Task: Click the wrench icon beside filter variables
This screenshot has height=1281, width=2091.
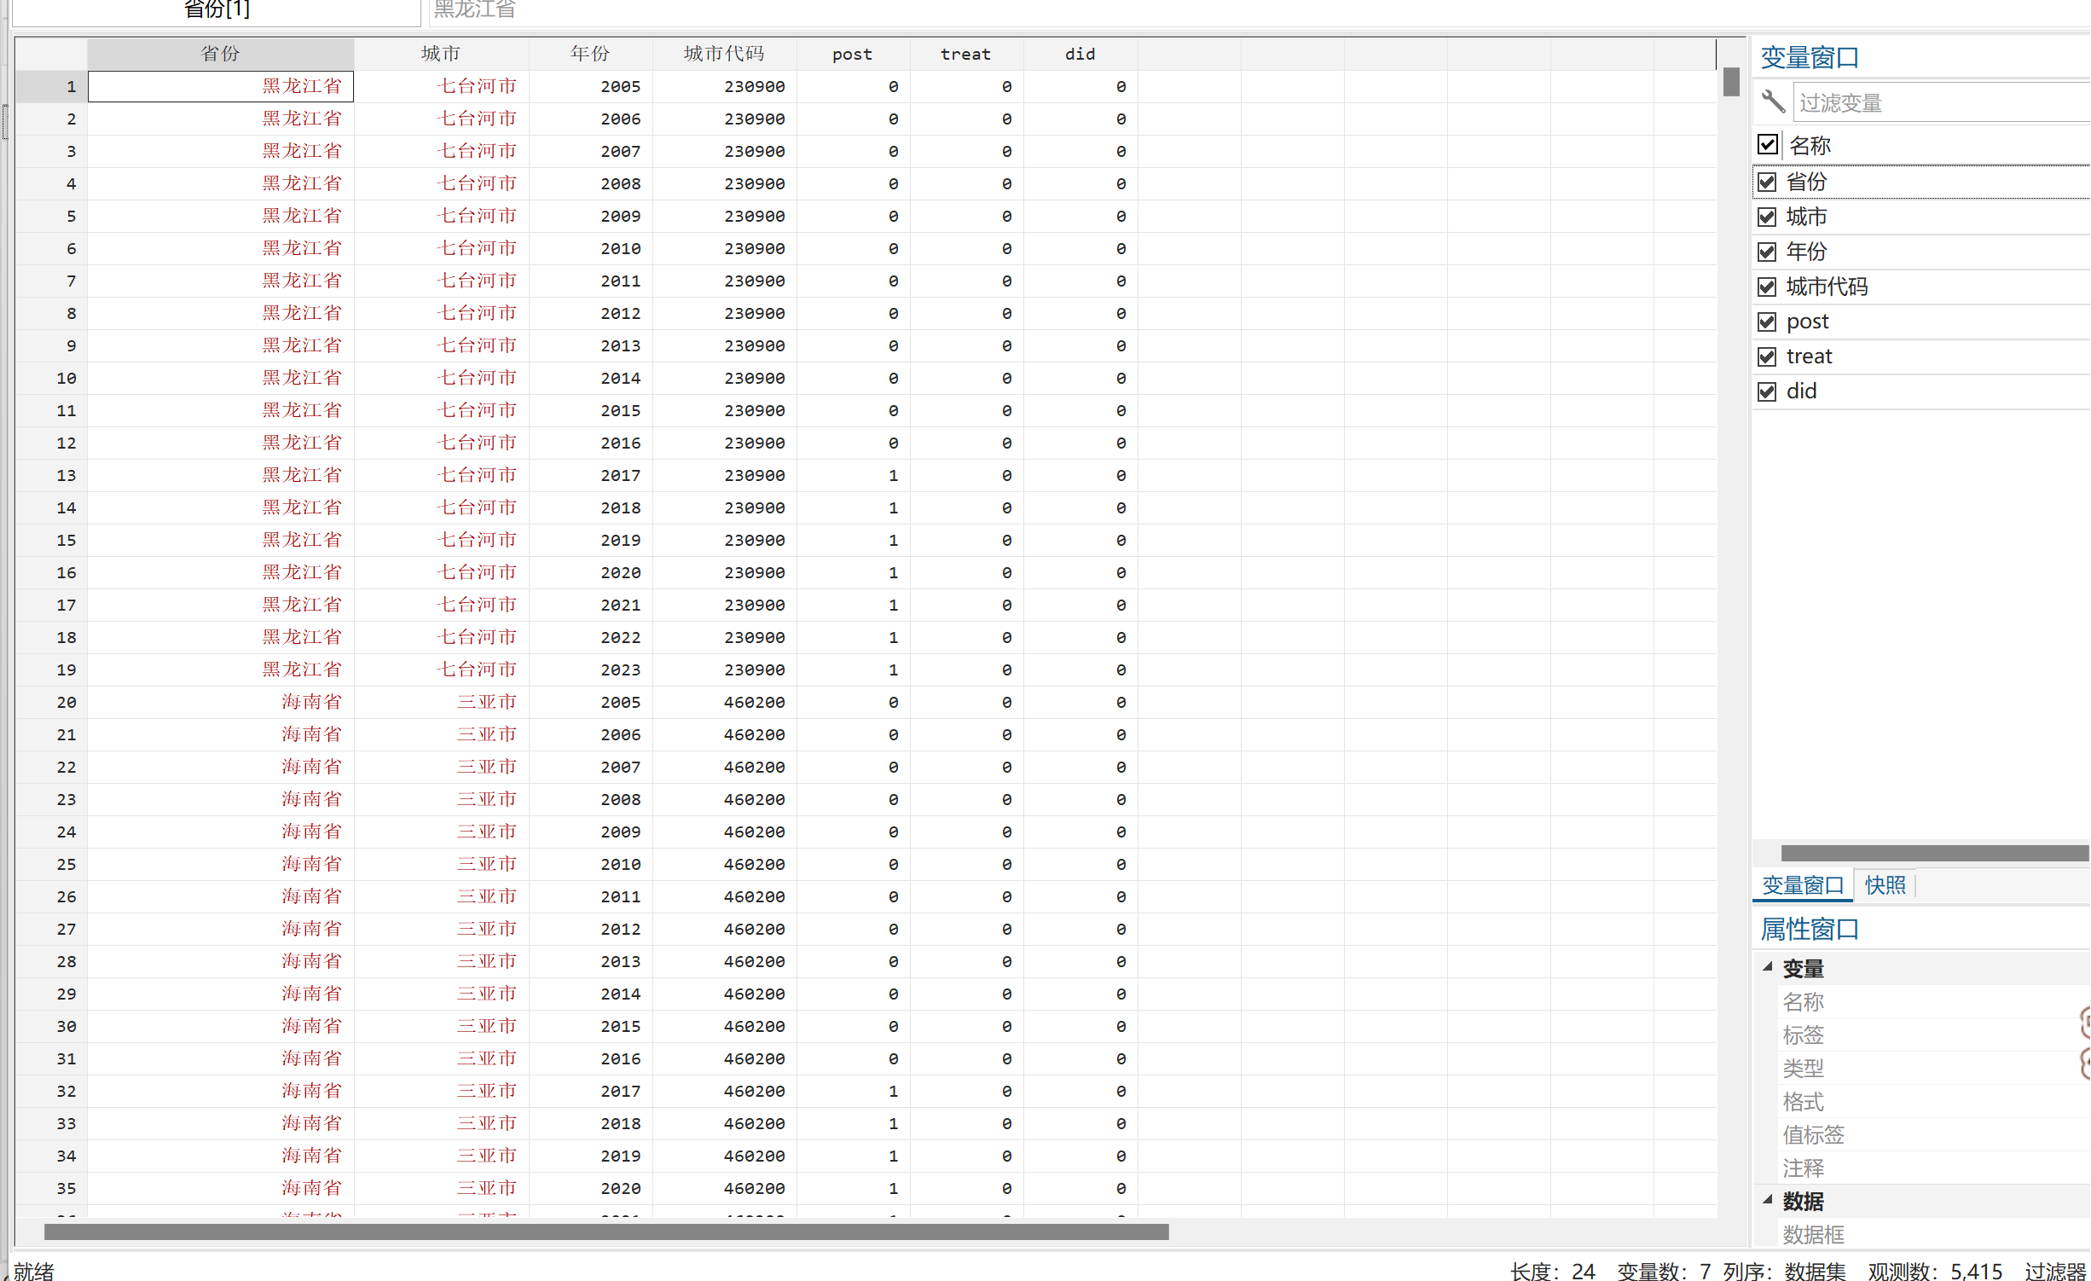Action: 1773,101
